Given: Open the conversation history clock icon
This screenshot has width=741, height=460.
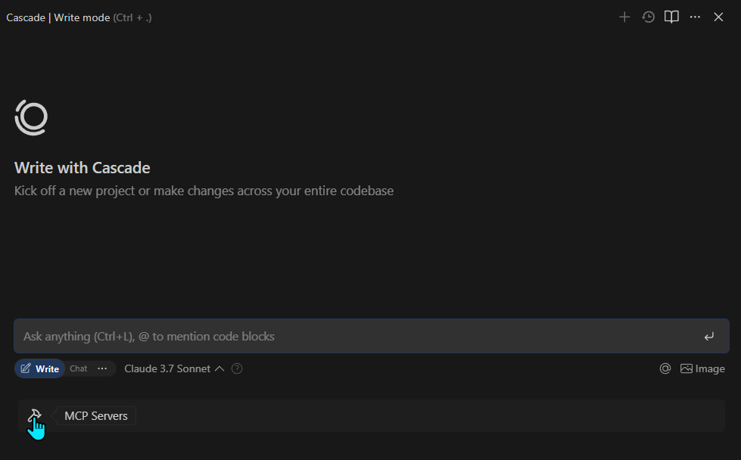Looking at the screenshot, I should pos(648,17).
